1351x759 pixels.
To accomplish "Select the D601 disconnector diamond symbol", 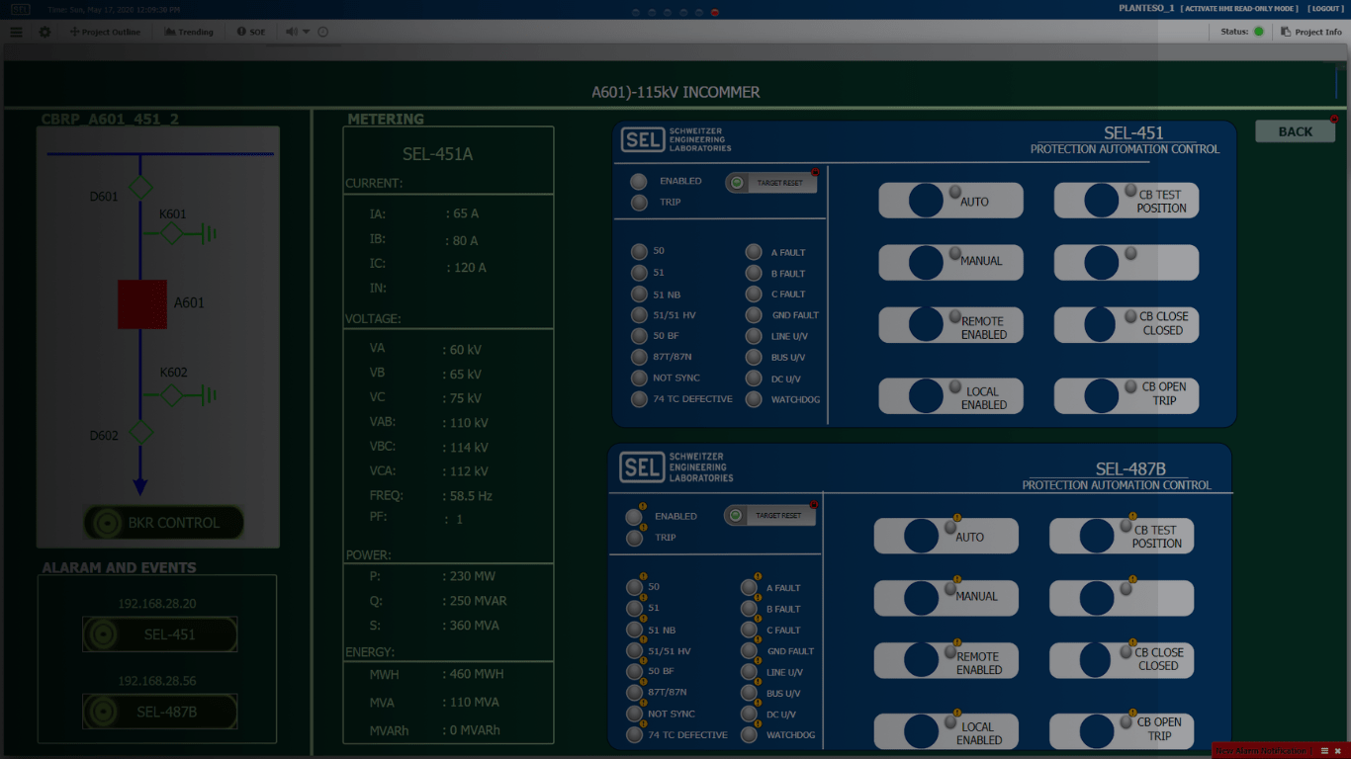I will [141, 187].
